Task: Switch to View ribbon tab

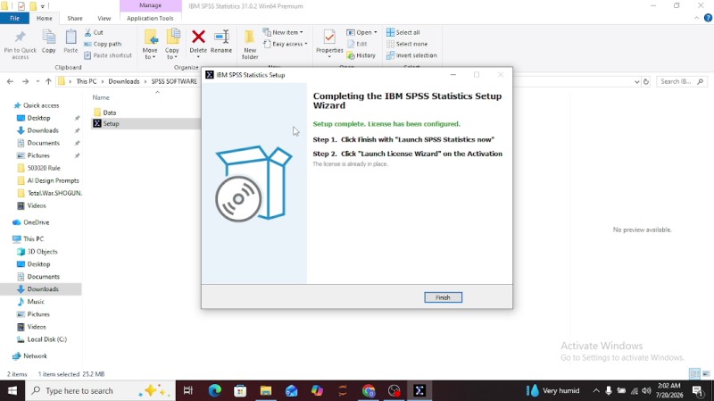Action: (104, 18)
